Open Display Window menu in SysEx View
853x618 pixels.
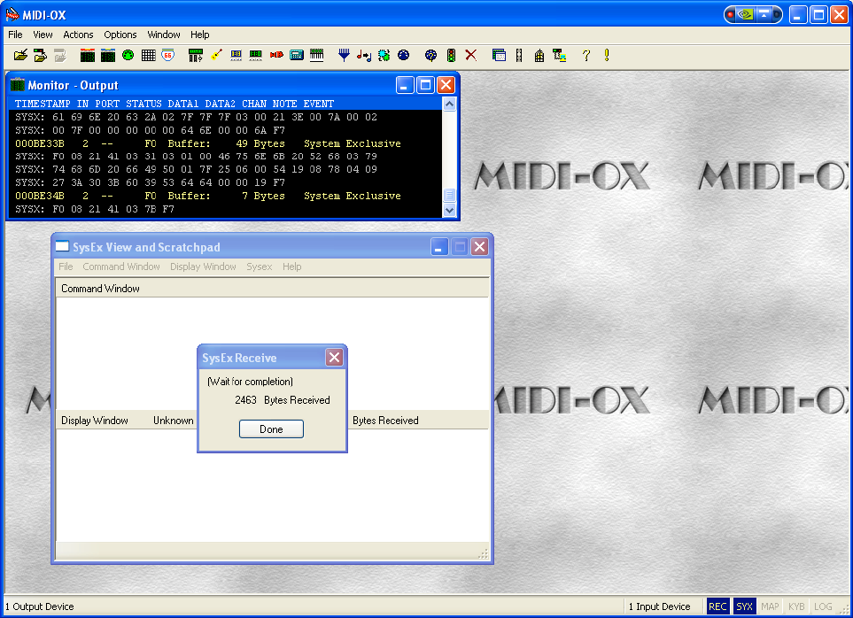point(203,267)
